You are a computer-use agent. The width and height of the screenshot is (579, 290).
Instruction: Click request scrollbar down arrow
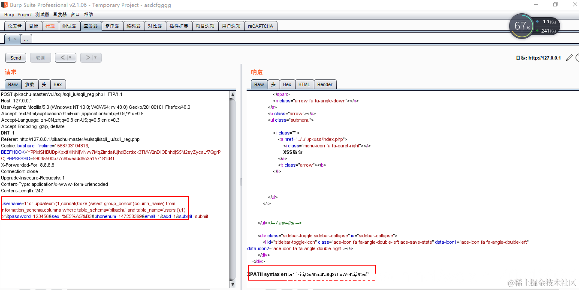point(233,284)
